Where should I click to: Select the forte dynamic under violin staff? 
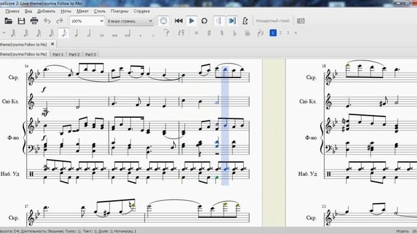click(44, 90)
